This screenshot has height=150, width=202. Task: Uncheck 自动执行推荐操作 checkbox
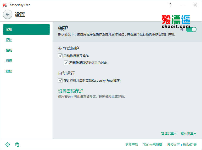click(60, 56)
